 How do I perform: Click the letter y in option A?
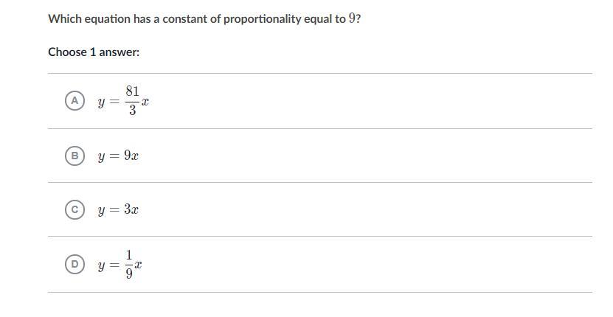(101, 102)
